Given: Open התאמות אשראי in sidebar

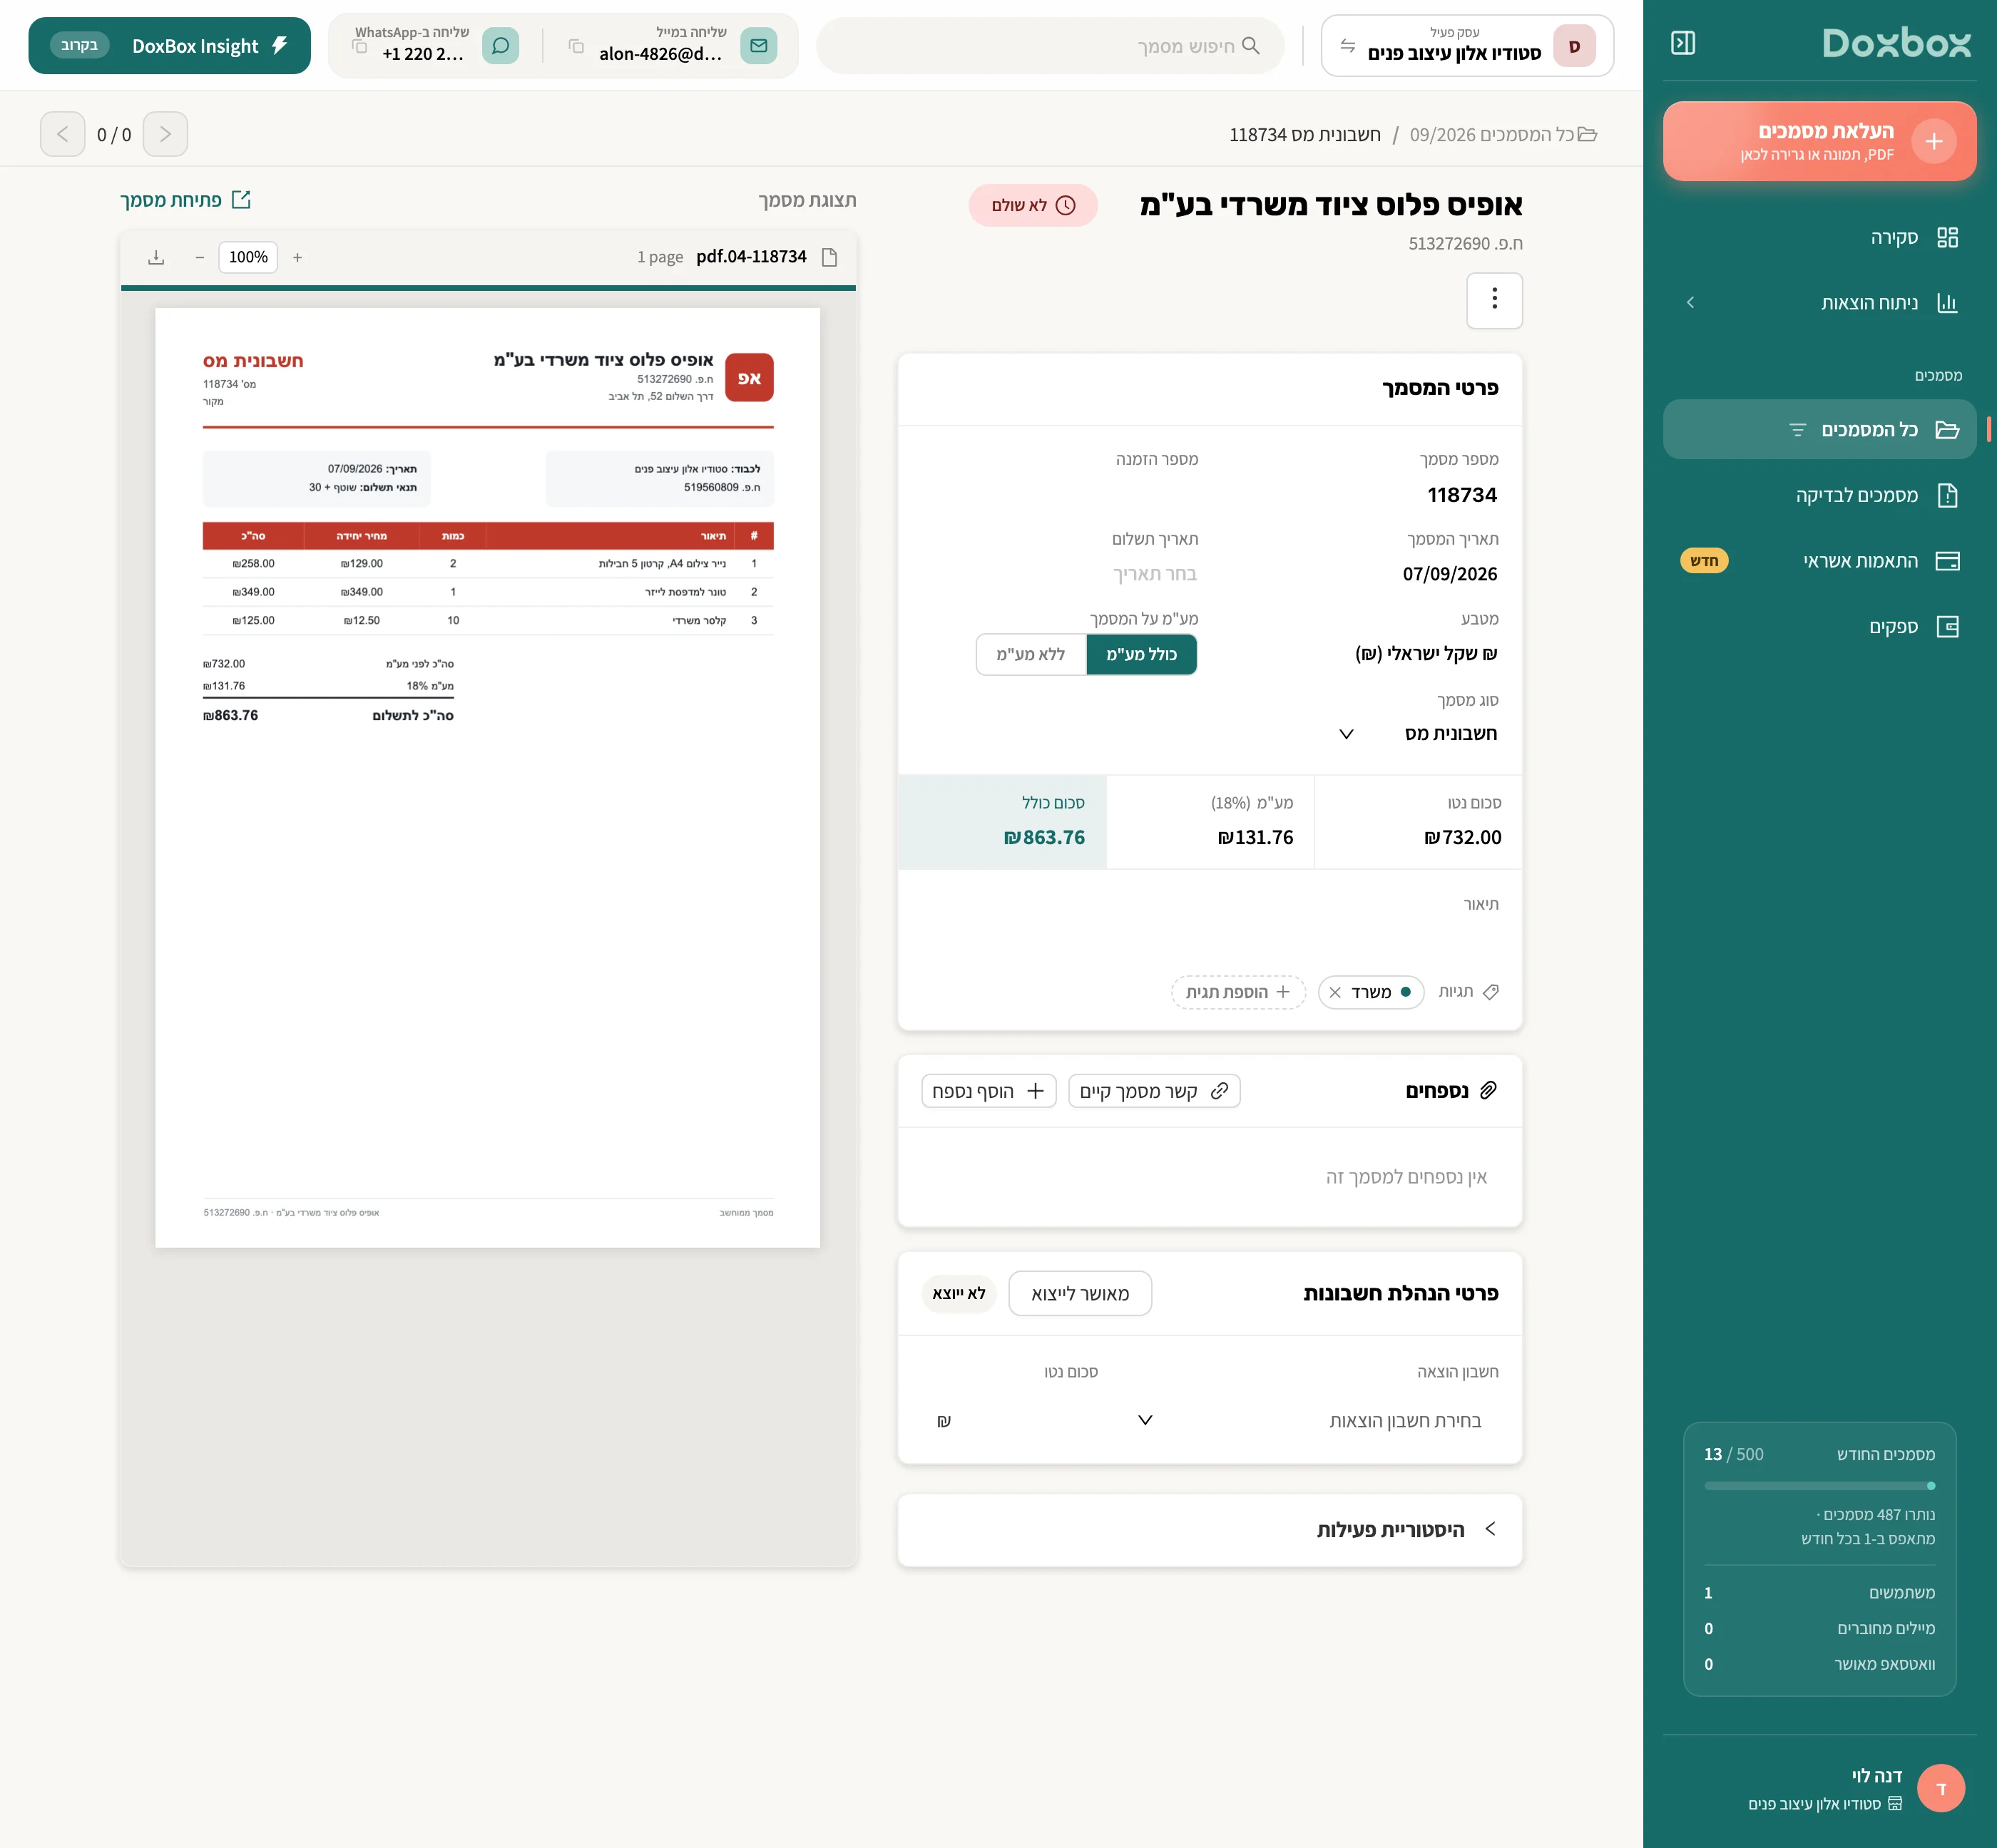Looking at the screenshot, I should pyautogui.click(x=1819, y=561).
